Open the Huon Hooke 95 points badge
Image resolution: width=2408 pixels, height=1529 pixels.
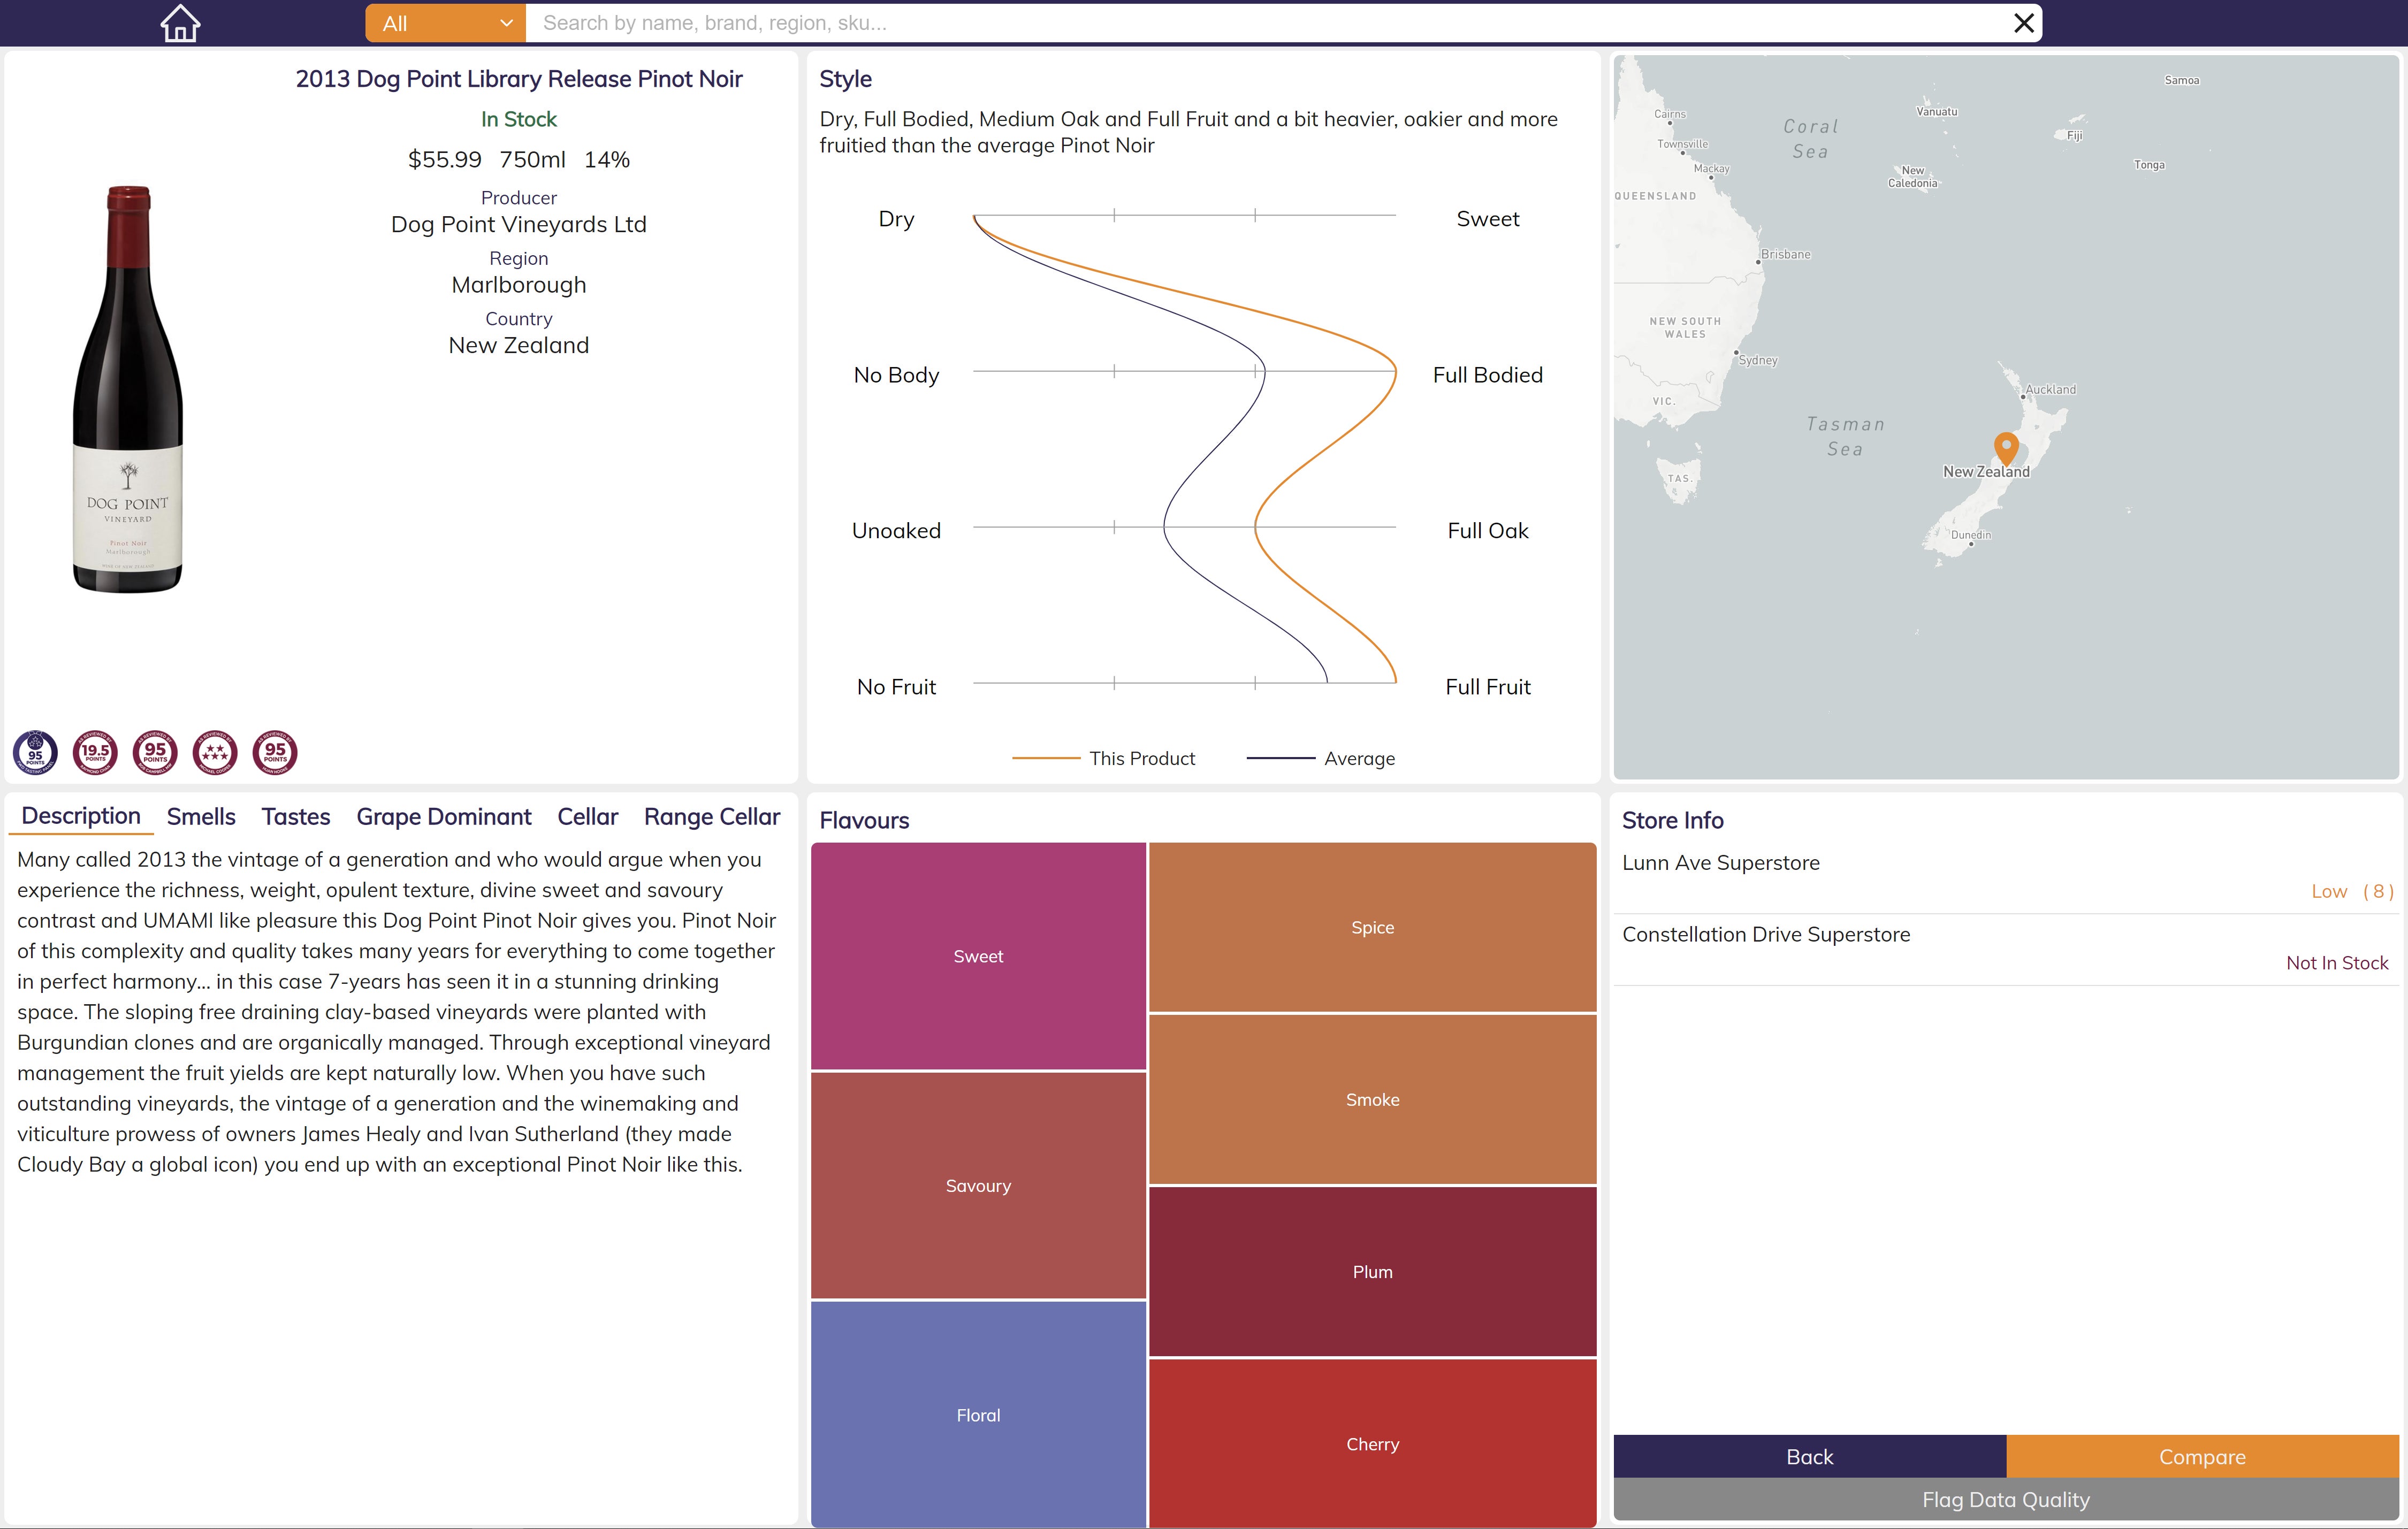275,752
